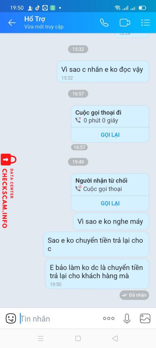Tap the back arrow in chat header
Screen dimensions: 156x348
pos(12,23)
